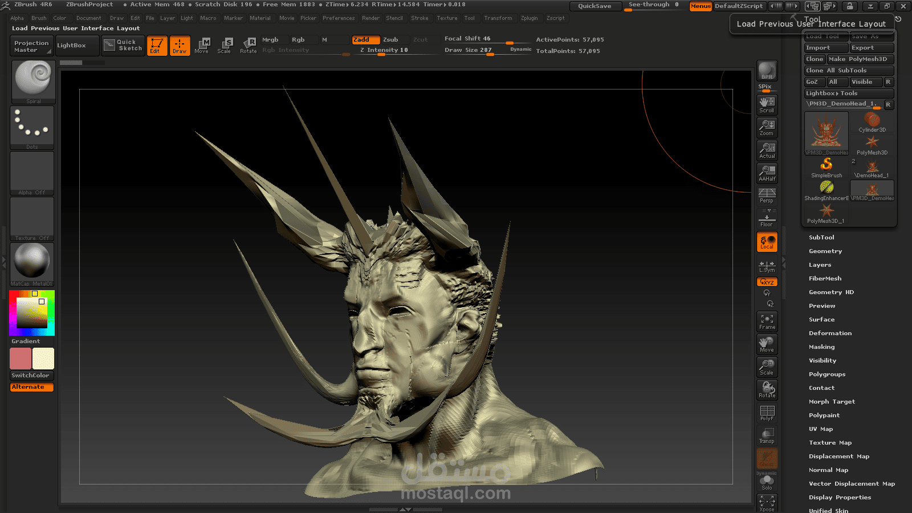This screenshot has height=513, width=912.
Task: Open the Stroke menu
Action: (420, 18)
